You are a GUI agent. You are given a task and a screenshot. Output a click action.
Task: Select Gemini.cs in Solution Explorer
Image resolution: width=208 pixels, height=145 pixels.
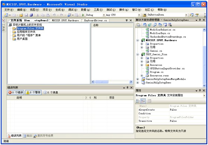tap(156, 51)
